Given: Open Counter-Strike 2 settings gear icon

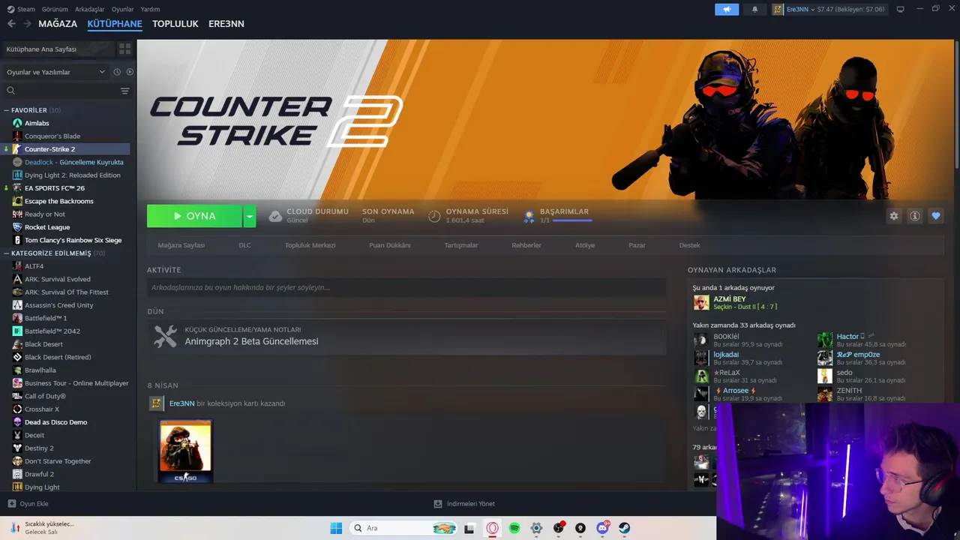Looking at the screenshot, I should click(894, 216).
